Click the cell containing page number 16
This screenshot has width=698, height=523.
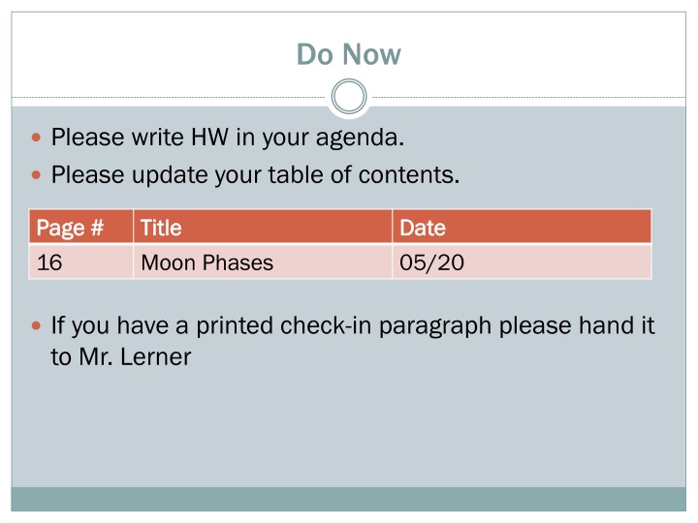(x=81, y=261)
